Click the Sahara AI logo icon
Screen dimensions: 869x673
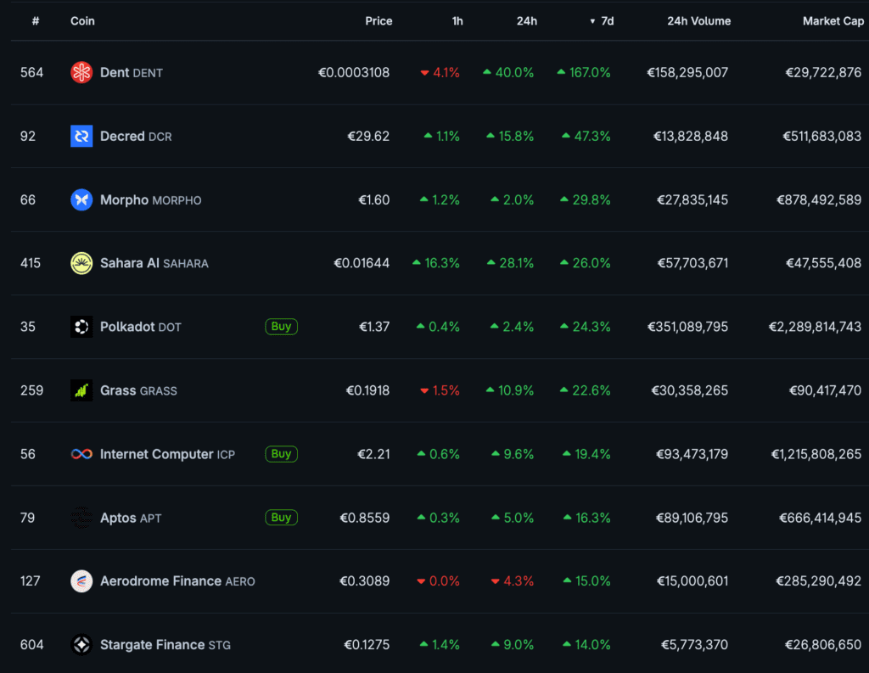point(81,263)
